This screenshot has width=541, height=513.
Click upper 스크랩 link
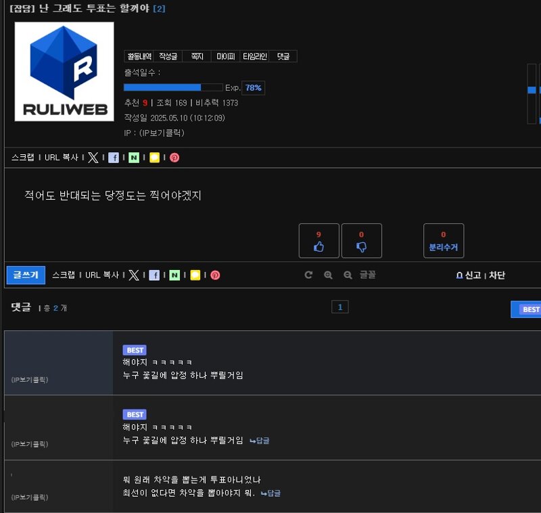click(23, 158)
